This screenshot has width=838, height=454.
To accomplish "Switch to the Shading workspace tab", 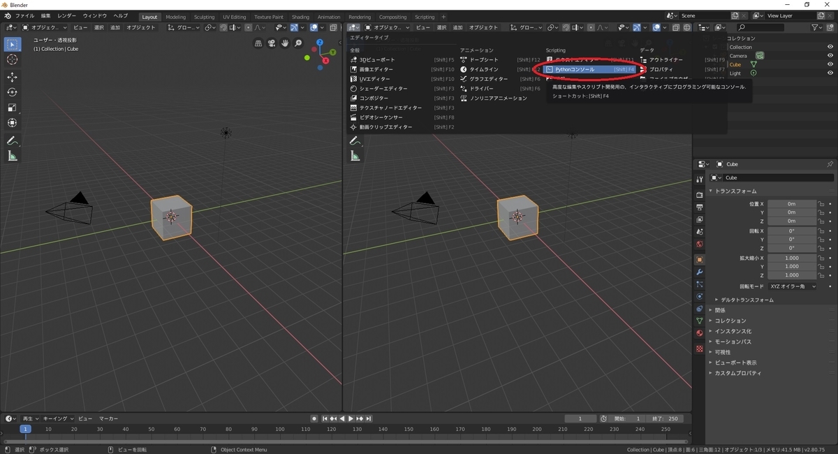I will pyautogui.click(x=300, y=17).
